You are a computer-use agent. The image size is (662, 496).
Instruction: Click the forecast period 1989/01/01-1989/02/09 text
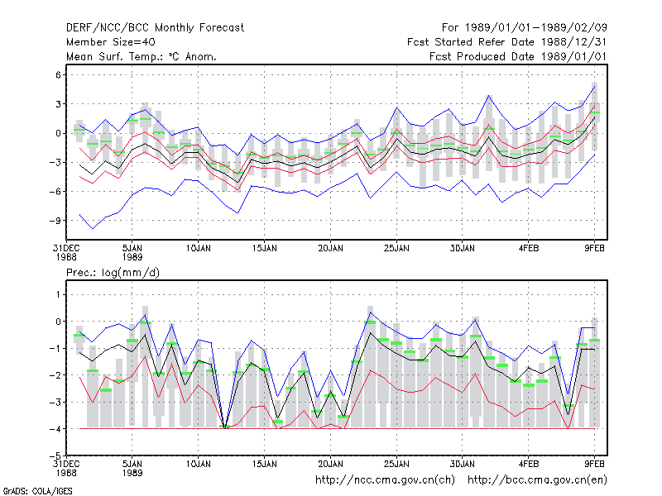pyautogui.click(x=525, y=28)
